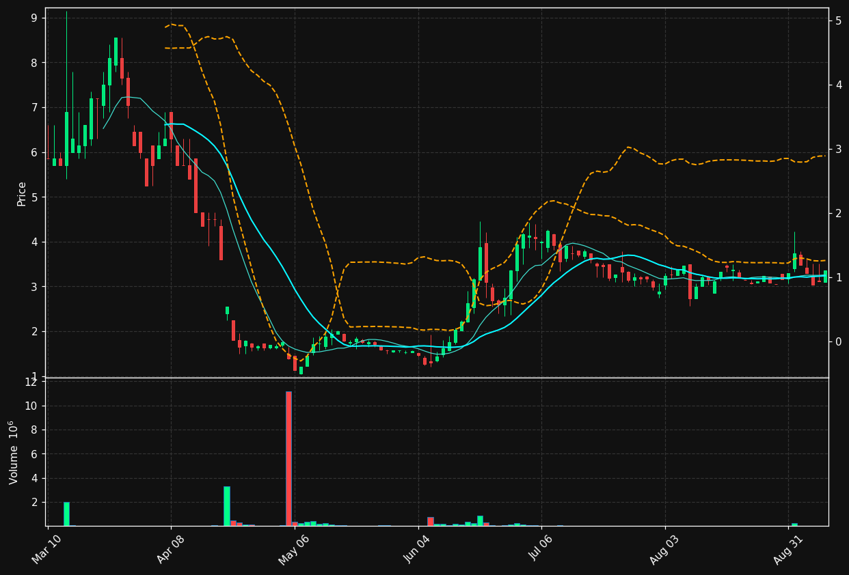
Task: Click the Price axis title
Action: click(x=22, y=193)
